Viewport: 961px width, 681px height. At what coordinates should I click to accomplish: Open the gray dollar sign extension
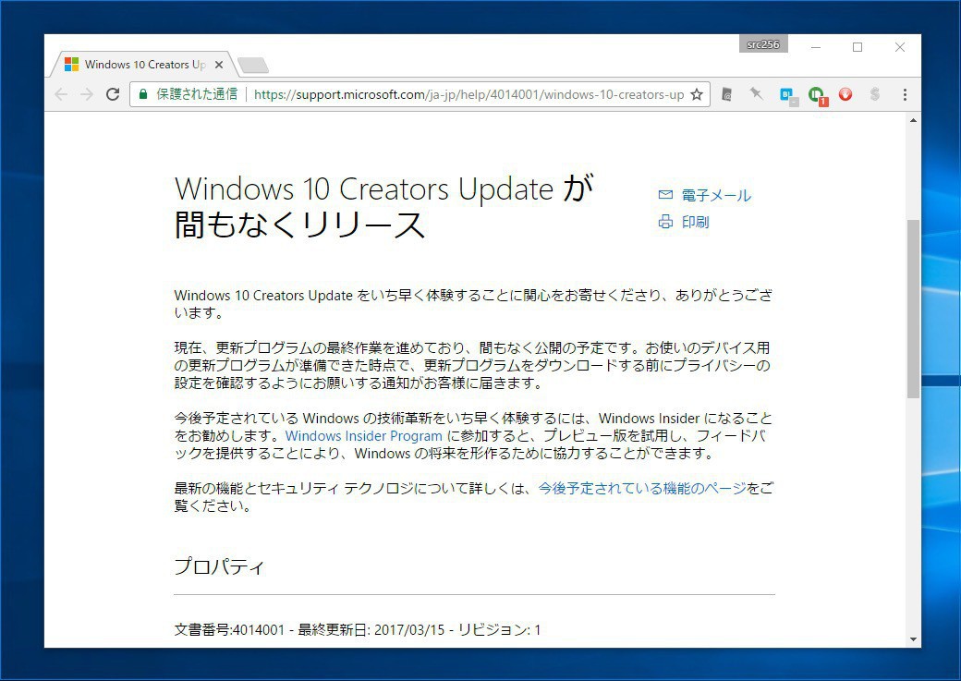click(874, 94)
